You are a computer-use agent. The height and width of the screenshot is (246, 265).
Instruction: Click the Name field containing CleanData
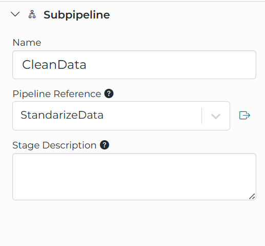click(x=134, y=65)
